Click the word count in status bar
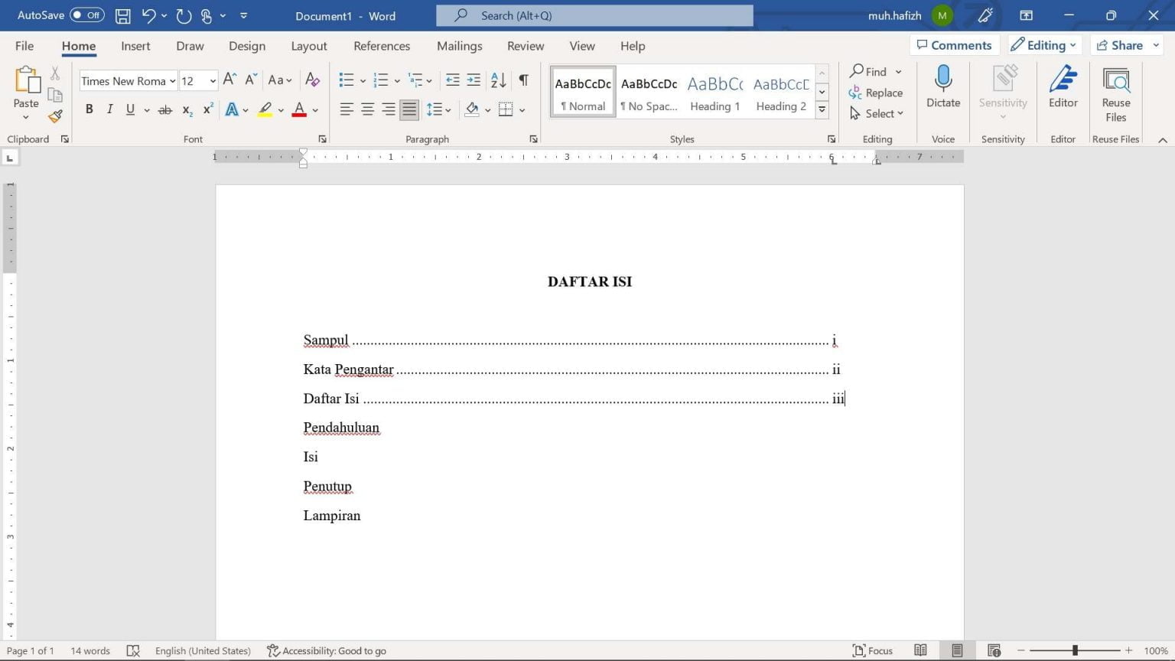 [90, 650]
